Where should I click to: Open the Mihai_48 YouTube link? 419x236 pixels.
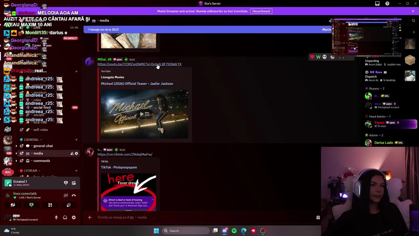[x=139, y=64]
